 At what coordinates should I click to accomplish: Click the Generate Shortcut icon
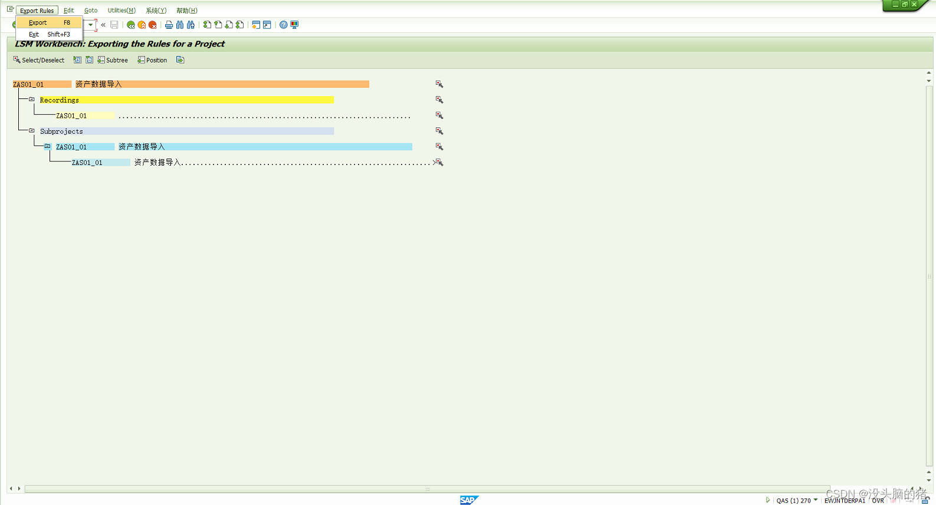[267, 25]
